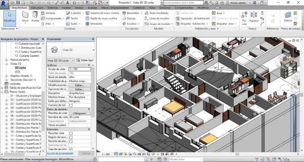Select the Agujero shaft tool

pyautogui.click(x=253, y=17)
